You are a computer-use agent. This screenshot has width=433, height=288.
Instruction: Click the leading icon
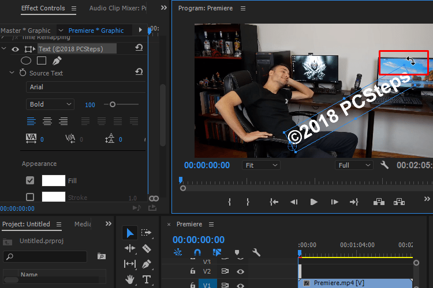tap(110, 138)
